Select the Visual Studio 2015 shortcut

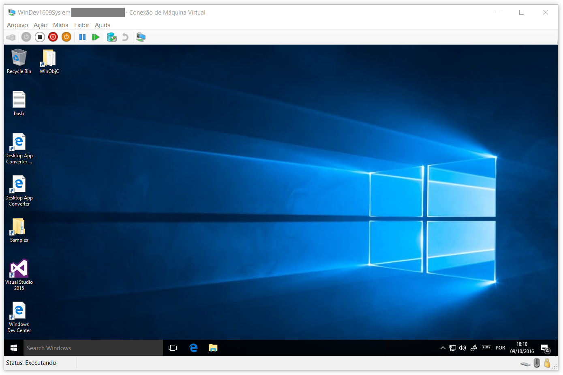(19, 275)
